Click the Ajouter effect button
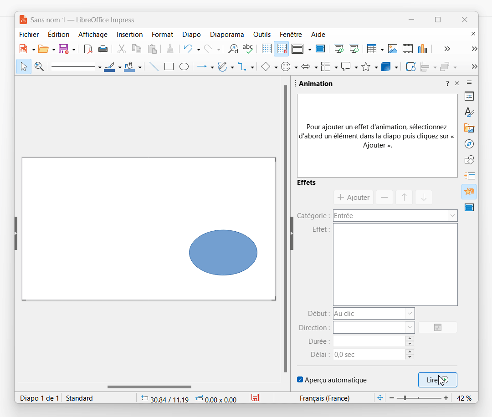The image size is (492, 417). pos(354,197)
